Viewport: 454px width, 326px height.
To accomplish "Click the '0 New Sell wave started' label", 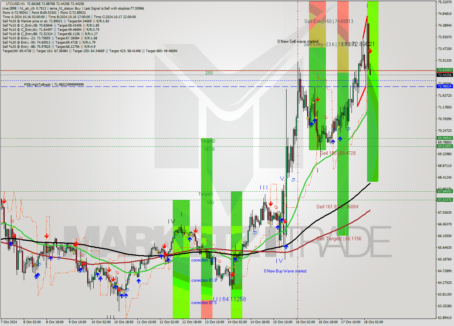I will (x=298, y=41).
